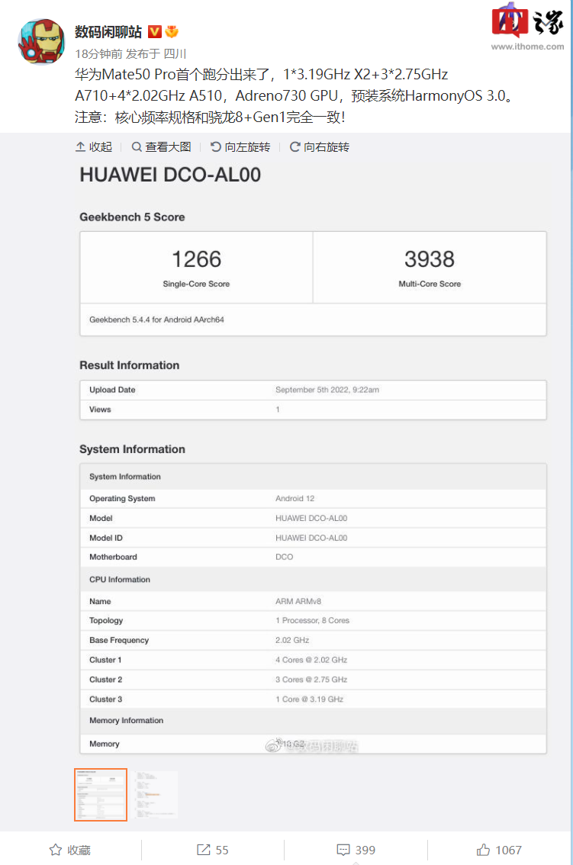Click the Result Information section heading

(129, 365)
